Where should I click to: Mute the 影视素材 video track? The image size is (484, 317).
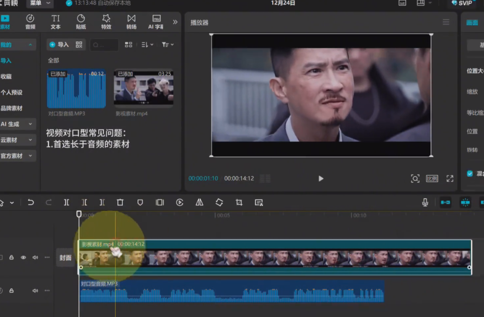click(x=35, y=257)
